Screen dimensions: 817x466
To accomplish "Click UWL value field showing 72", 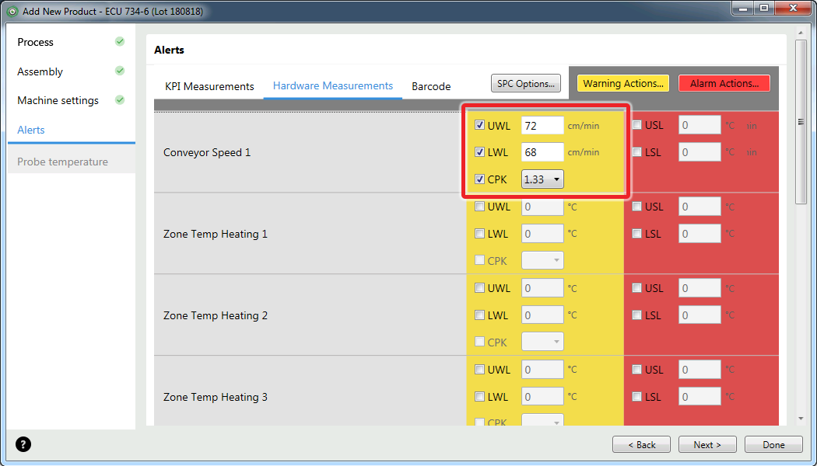I will pos(542,125).
